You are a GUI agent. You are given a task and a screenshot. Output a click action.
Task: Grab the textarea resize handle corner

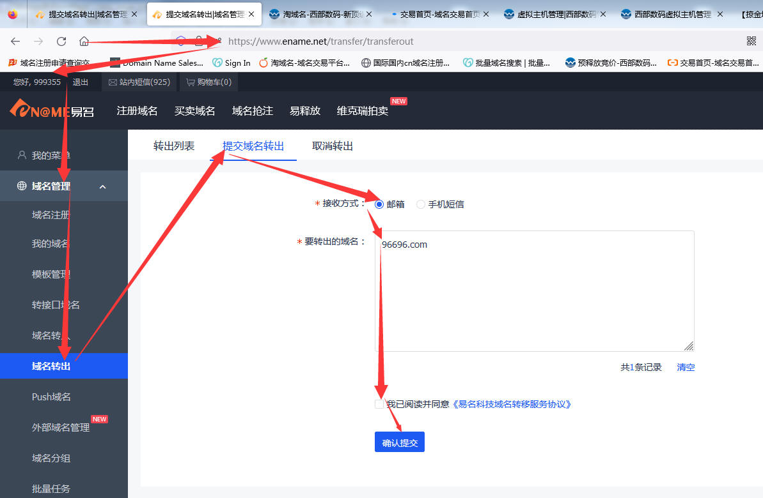click(x=689, y=346)
